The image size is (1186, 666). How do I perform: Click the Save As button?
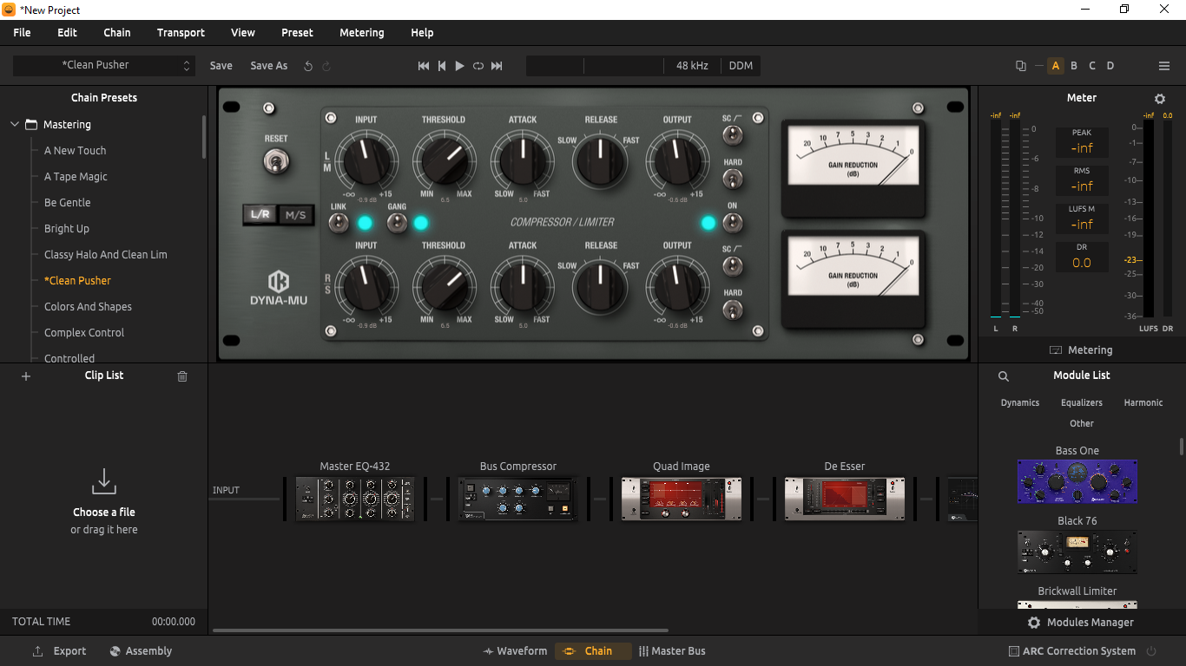click(x=269, y=66)
